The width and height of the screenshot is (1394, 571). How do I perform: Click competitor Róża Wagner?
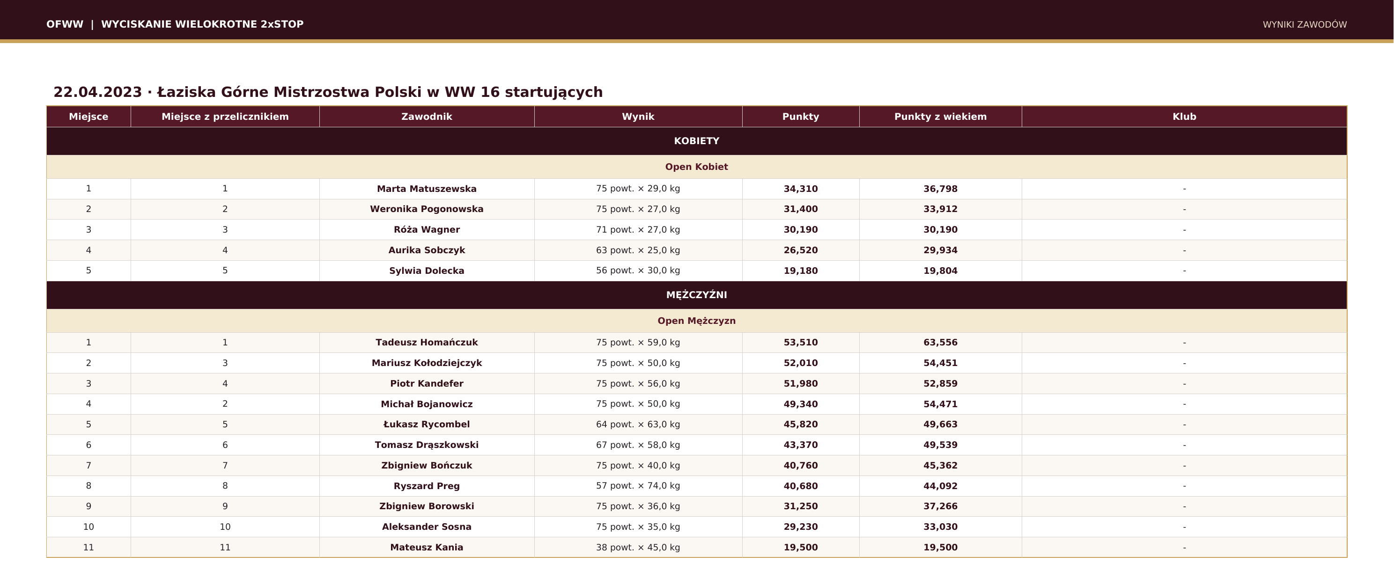pos(427,230)
